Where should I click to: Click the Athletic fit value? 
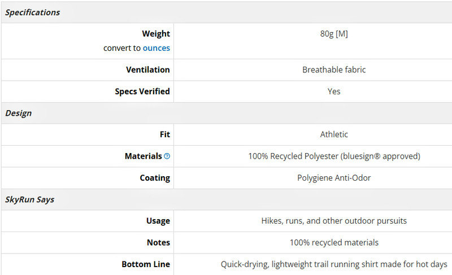click(334, 134)
